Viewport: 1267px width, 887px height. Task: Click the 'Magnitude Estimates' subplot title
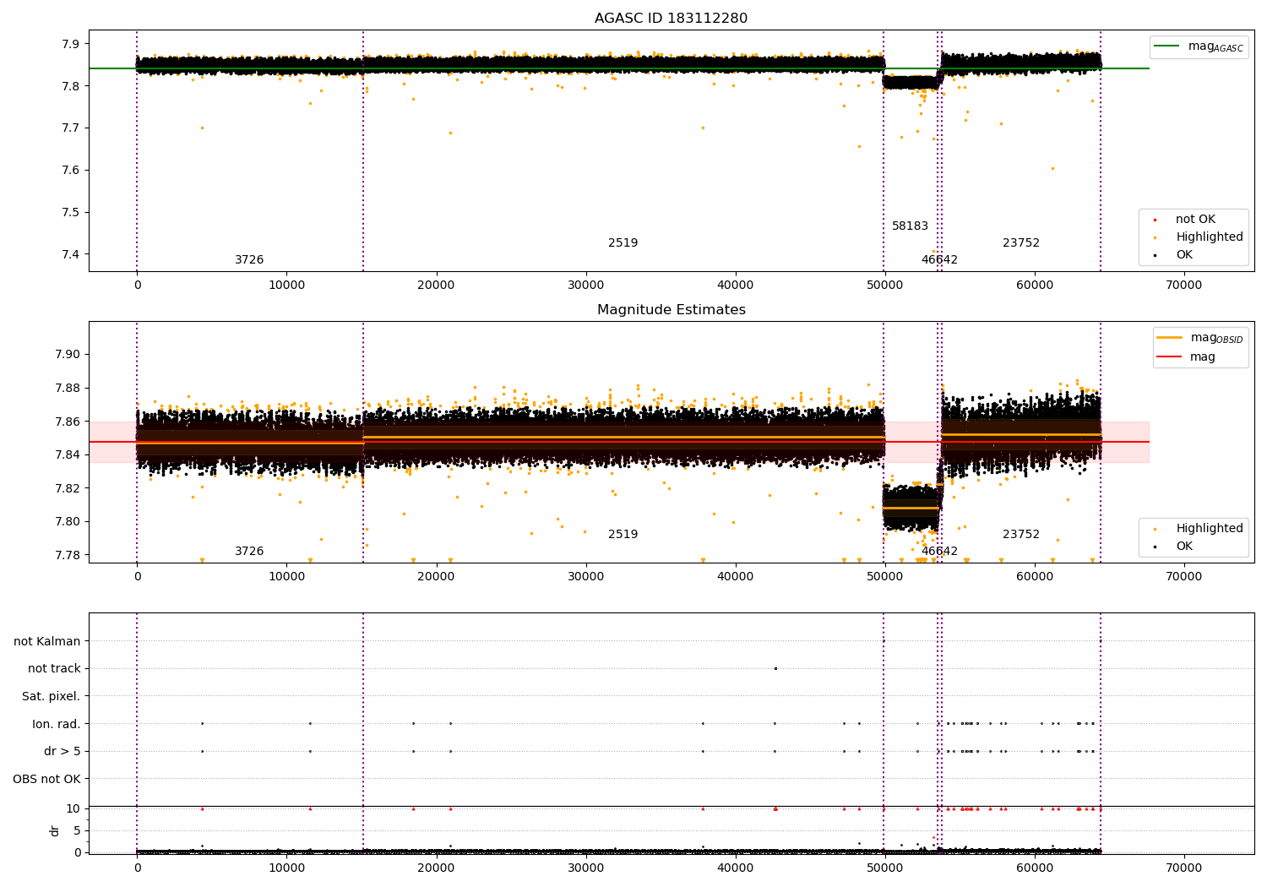[x=671, y=310]
